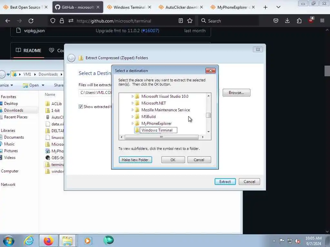Screen dimensions: 330x247
Task: Launch Internet Explorer from the taskbar
Action: tap(29, 241)
